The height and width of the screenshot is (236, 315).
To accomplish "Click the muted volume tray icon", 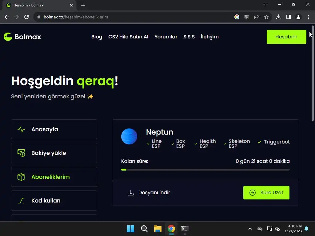I will click(277, 229).
